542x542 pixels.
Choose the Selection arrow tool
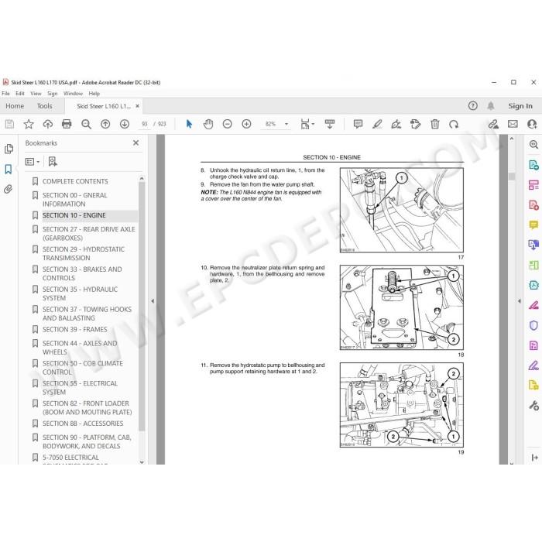189,124
